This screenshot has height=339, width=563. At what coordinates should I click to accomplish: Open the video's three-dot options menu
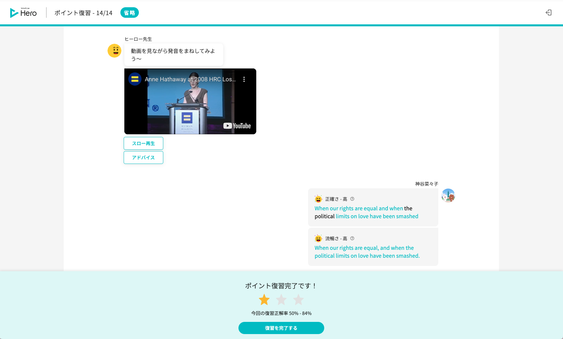pyautogui.click(x=244, y=79)
